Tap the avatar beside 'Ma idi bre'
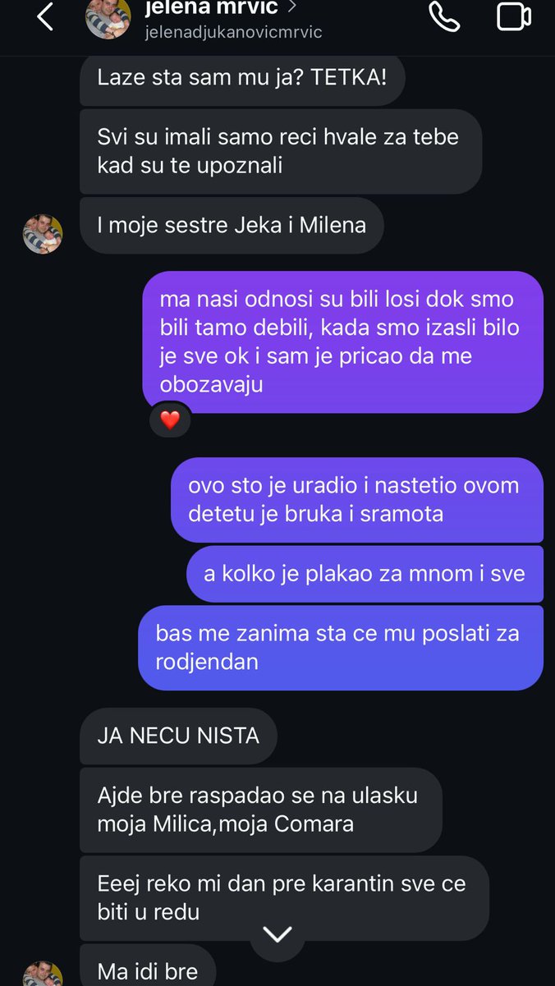Screen dimensions: 555x986 (x=43, y=975)
